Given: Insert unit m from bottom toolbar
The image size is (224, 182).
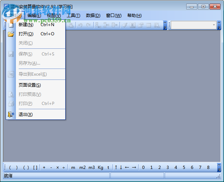Looking at the screenshot, I should 73,168.
